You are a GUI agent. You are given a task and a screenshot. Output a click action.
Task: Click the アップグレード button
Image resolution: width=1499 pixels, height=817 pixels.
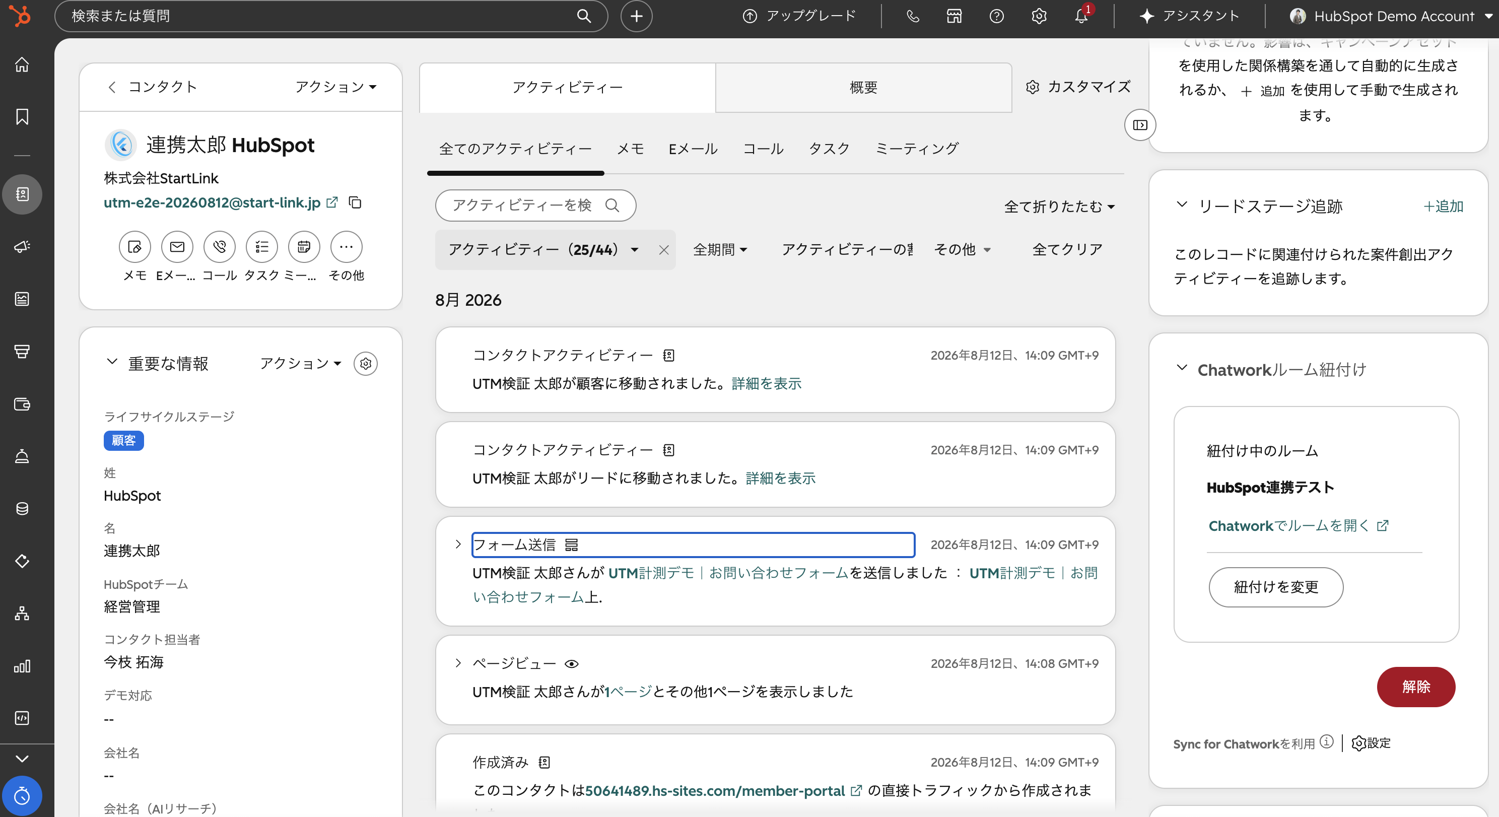pyautogui.click(x=799, y=16)
